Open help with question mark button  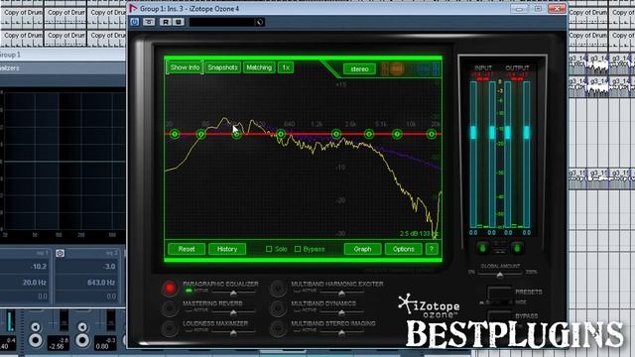[x=432, y=249]
